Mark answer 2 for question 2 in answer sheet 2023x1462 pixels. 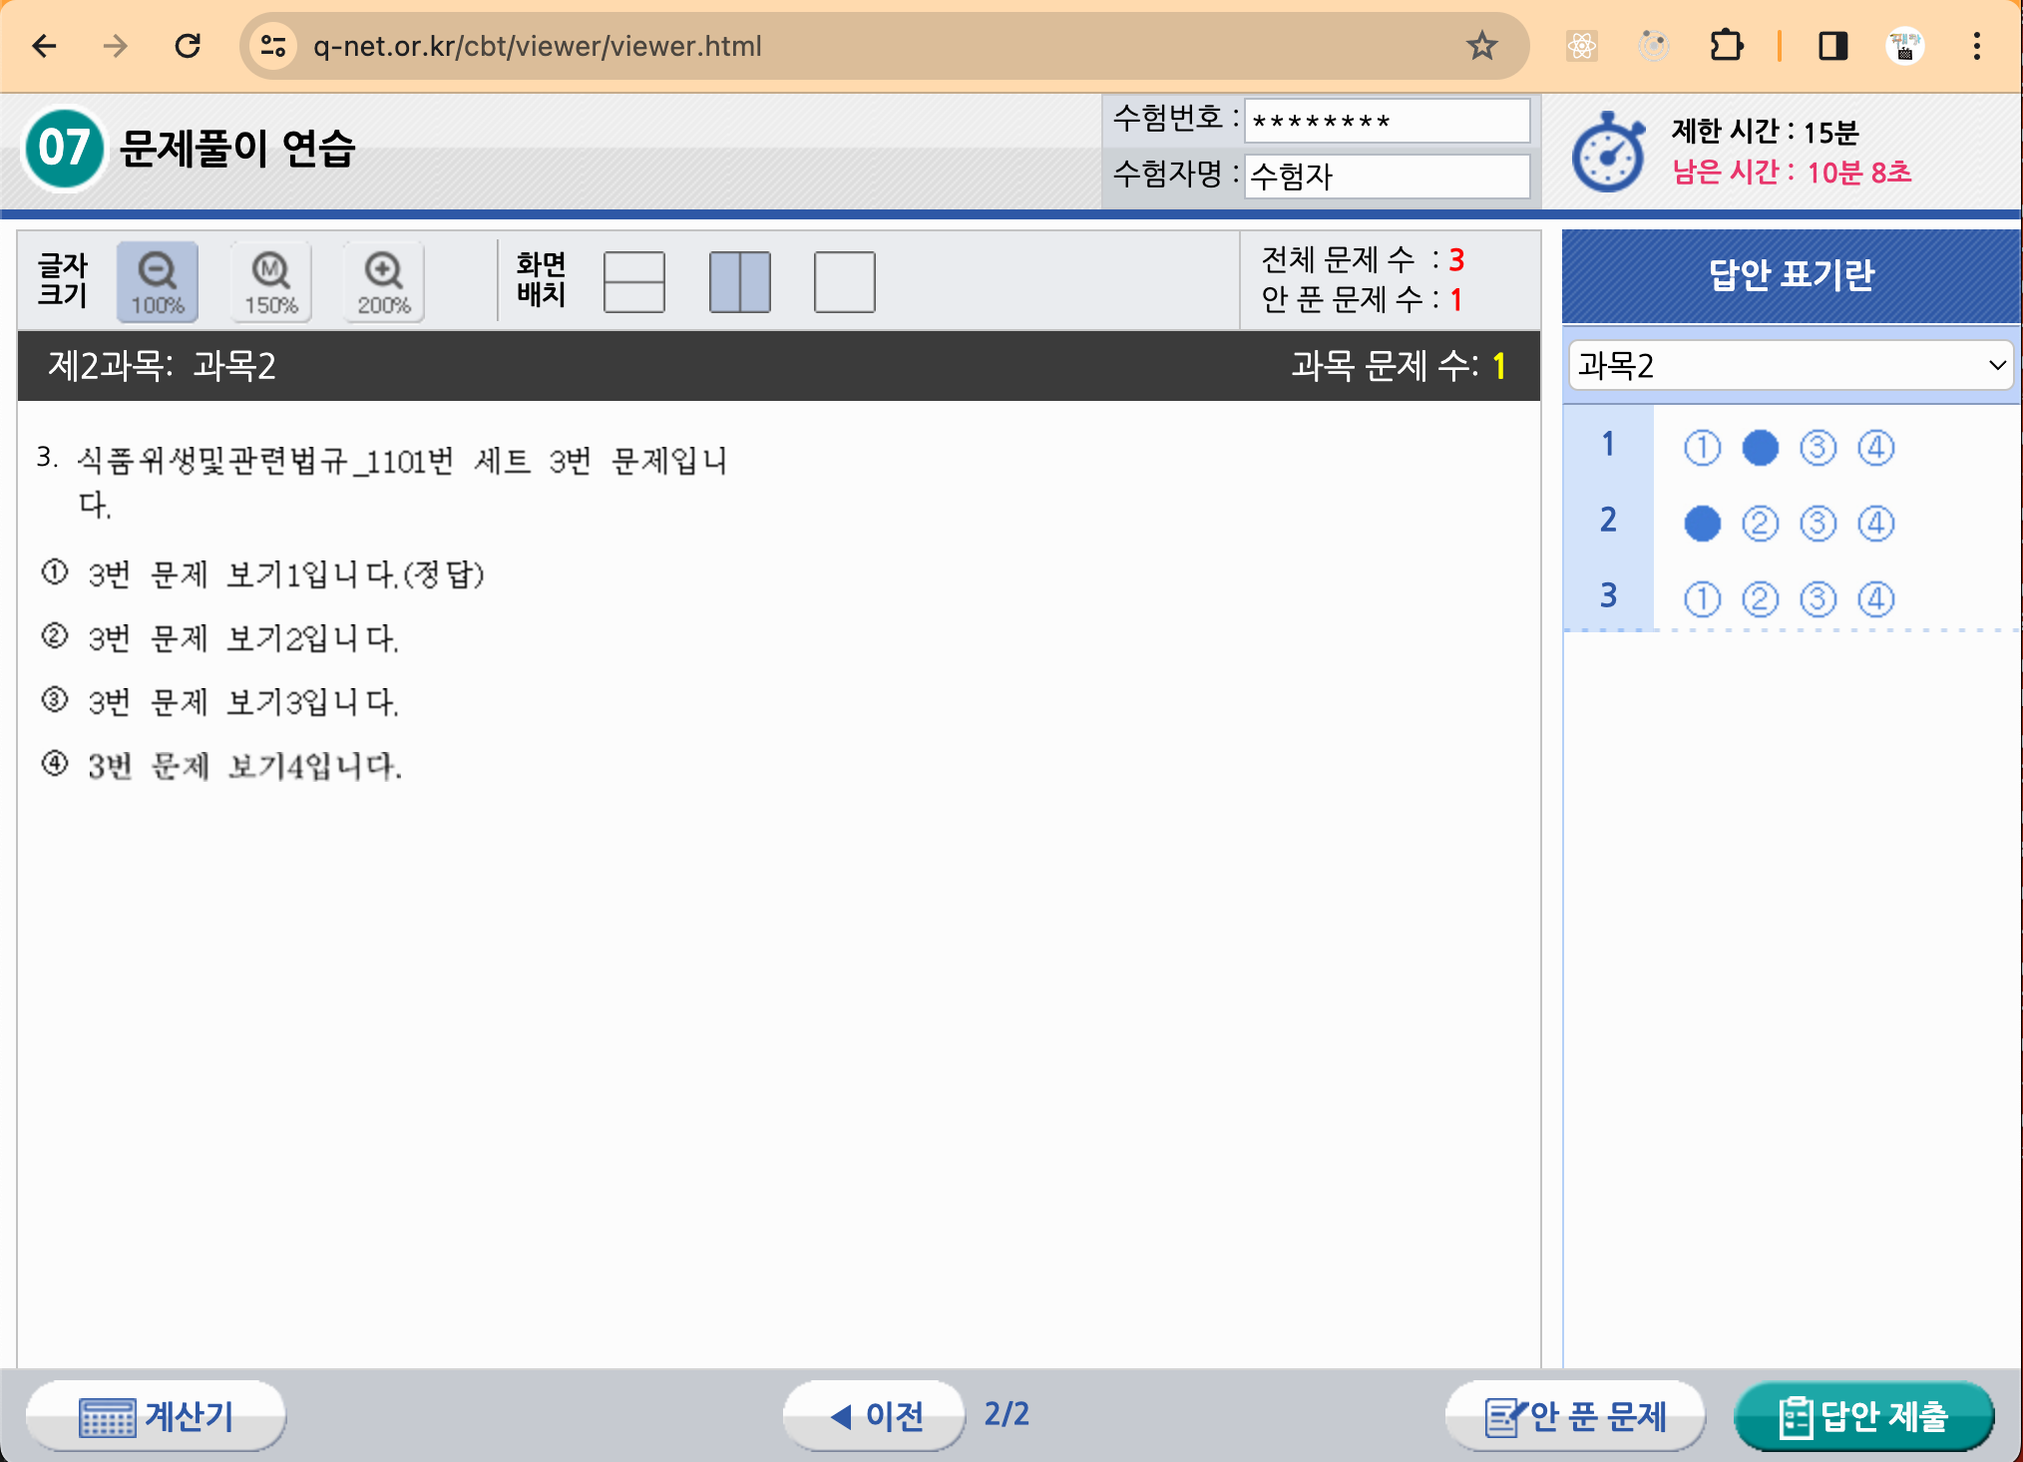pos(1760,524)
